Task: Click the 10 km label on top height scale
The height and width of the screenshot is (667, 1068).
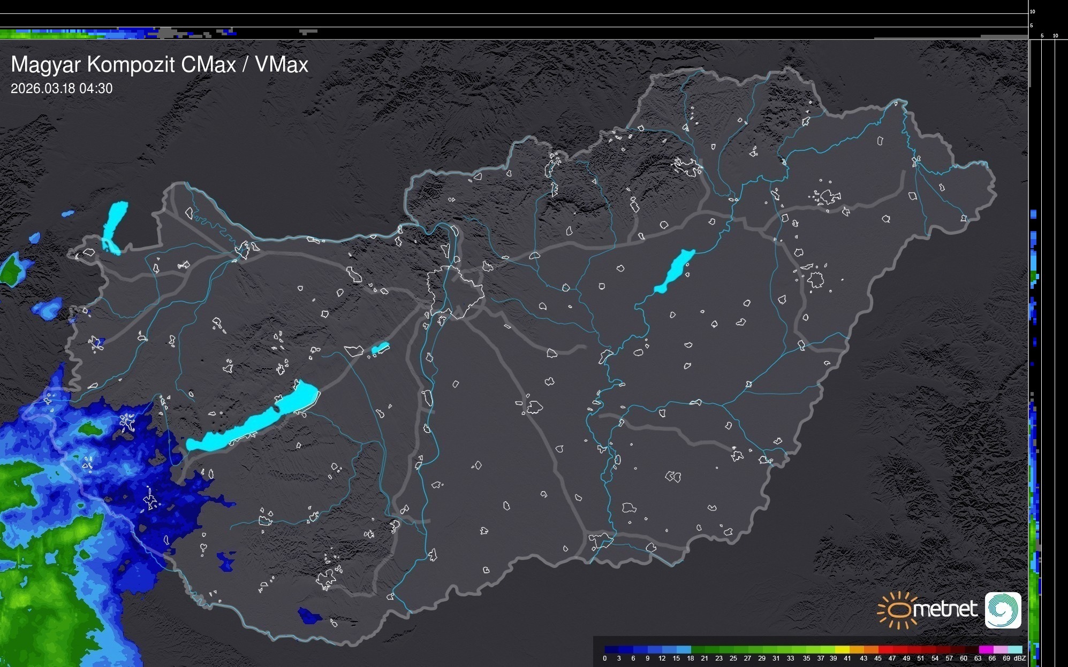Action: [x=1033, y=11]
